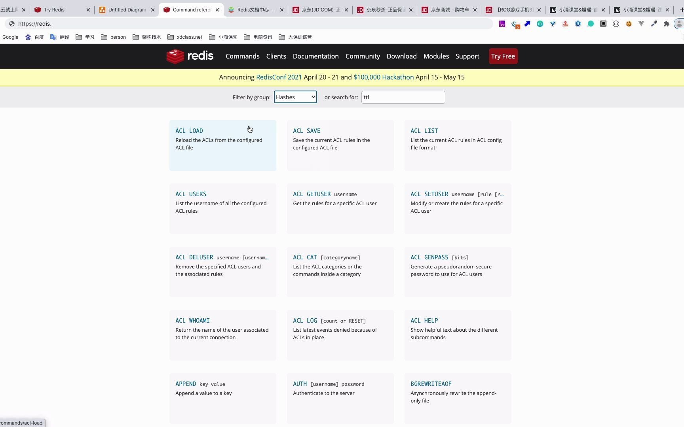This screenshot has width=684, height=427.
Task: Open the Filter by group dropdown
Action: click(x=295, y=97)
